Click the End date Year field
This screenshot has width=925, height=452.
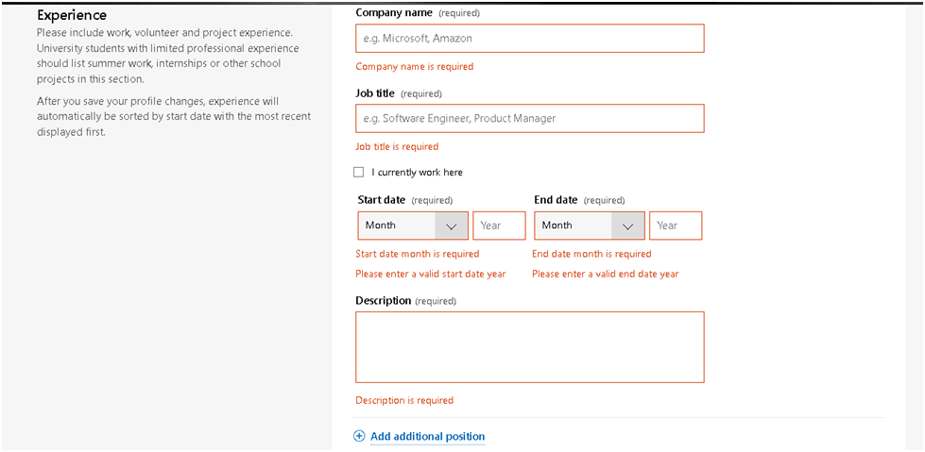pyautogui.click(x=676, y=226)
